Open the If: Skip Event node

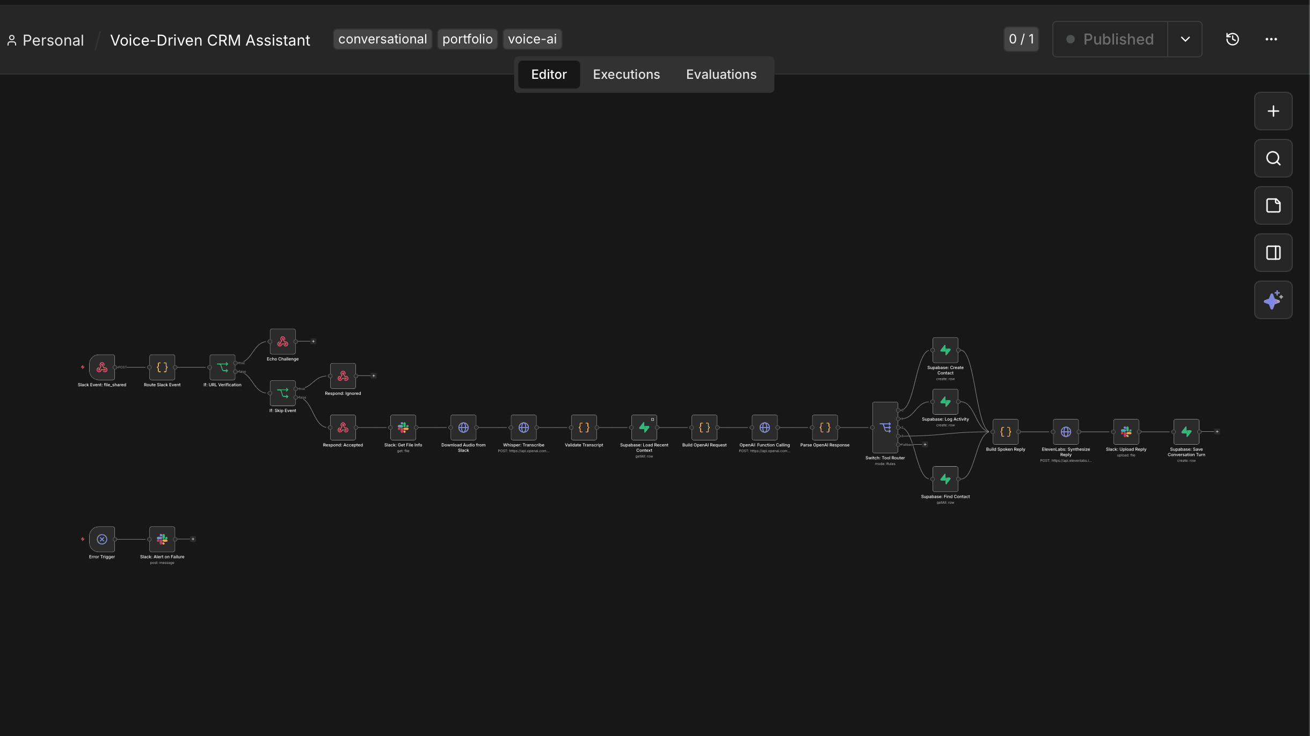283,393
